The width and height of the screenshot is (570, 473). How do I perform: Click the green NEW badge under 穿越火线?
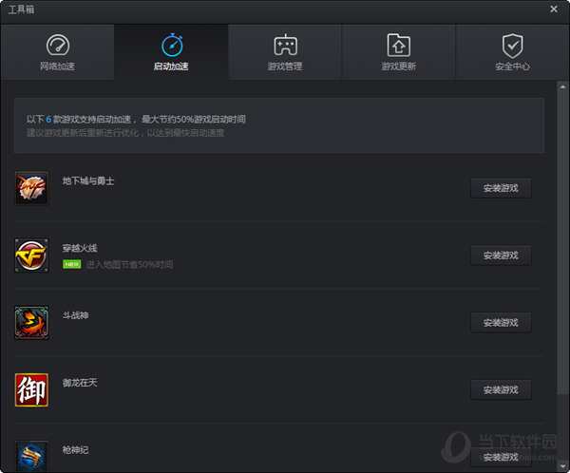72,264
